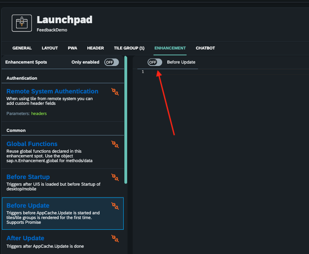This screenshot has width=309, height=254.
Task: Click the FeedbackDemo subtitle text
Action: tap(52, 30)
